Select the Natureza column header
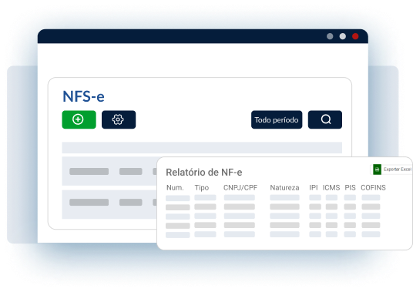Image resolution: width=413 pixels, height=292 pixels. (x=284, y=188)
